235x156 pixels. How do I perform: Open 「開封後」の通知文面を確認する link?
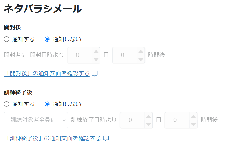[x=47, y=73]
